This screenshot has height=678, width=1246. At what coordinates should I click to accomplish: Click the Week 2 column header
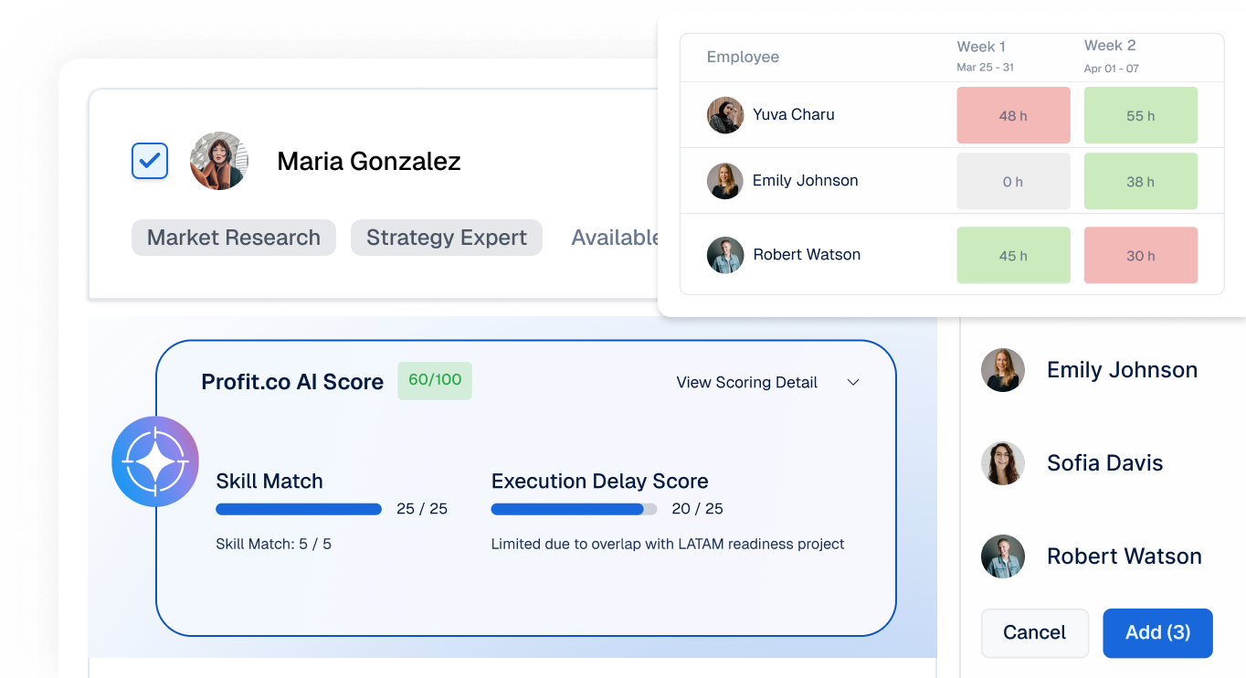pyautogui.click(x=1110, y=46)
